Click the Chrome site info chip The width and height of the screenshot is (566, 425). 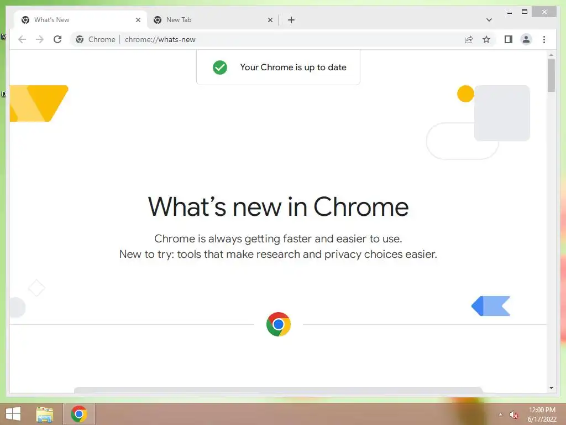(x=95, y=39)
